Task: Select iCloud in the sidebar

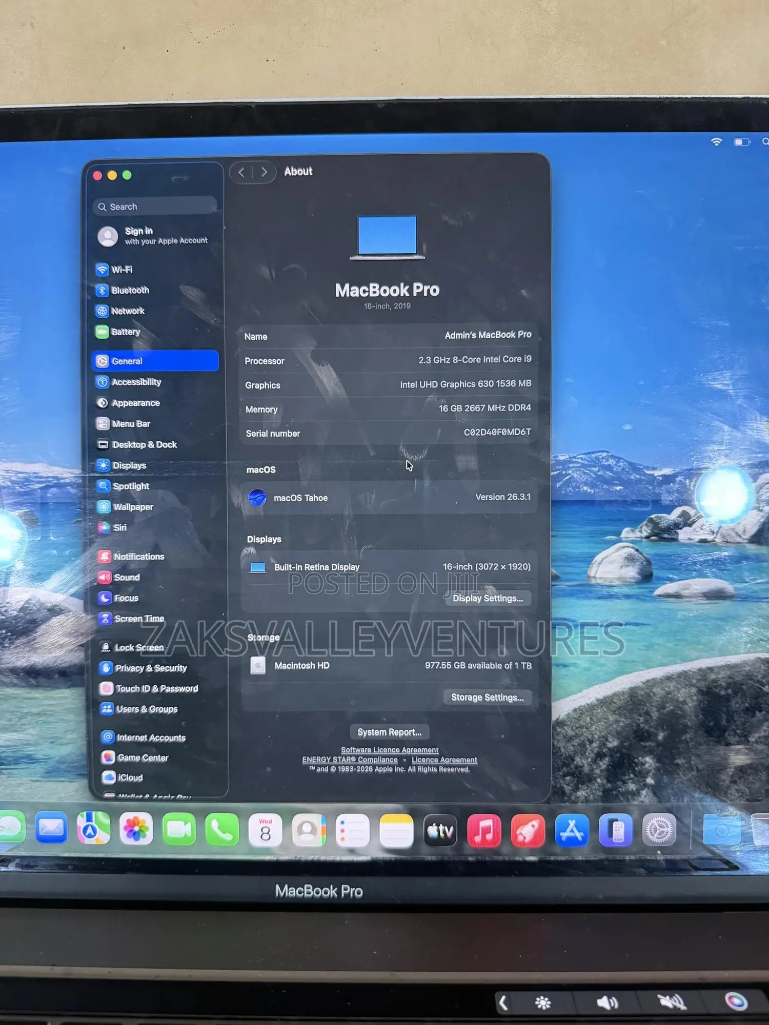Action: (x=122, y=777)
